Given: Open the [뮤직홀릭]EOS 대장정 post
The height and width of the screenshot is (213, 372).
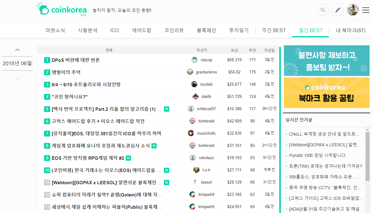Looking at the screenshot, I should pyautogui.click(x=106, y=133).
